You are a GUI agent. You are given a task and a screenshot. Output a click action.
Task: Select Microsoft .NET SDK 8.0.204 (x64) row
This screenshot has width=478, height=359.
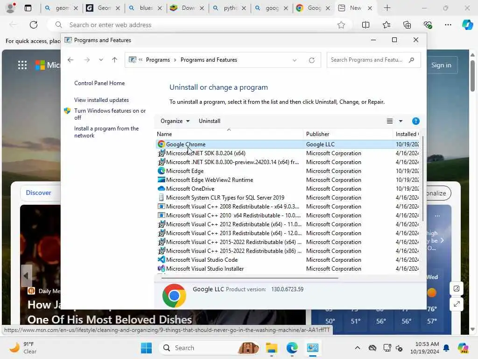(288, 153)
